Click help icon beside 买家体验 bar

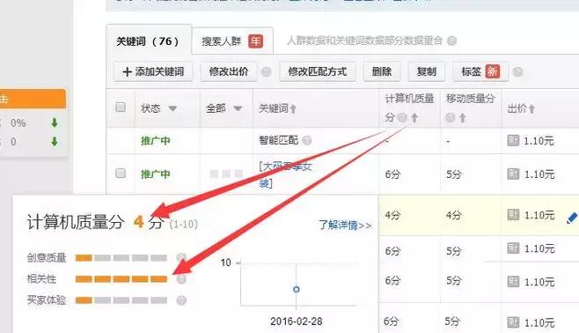181,300
